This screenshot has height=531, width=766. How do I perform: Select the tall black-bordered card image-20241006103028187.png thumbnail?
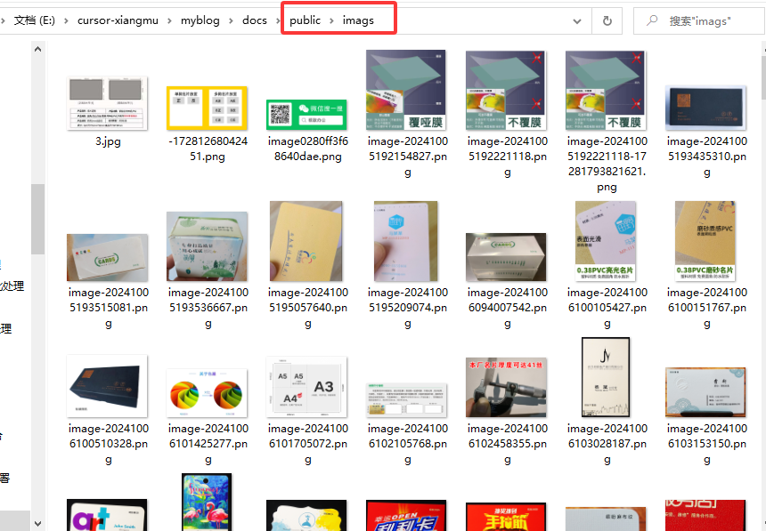(606, 377)
